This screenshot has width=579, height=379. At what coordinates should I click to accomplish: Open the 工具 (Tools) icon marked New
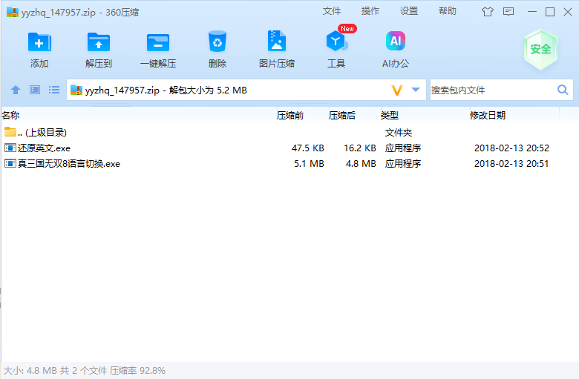(336, 42)
